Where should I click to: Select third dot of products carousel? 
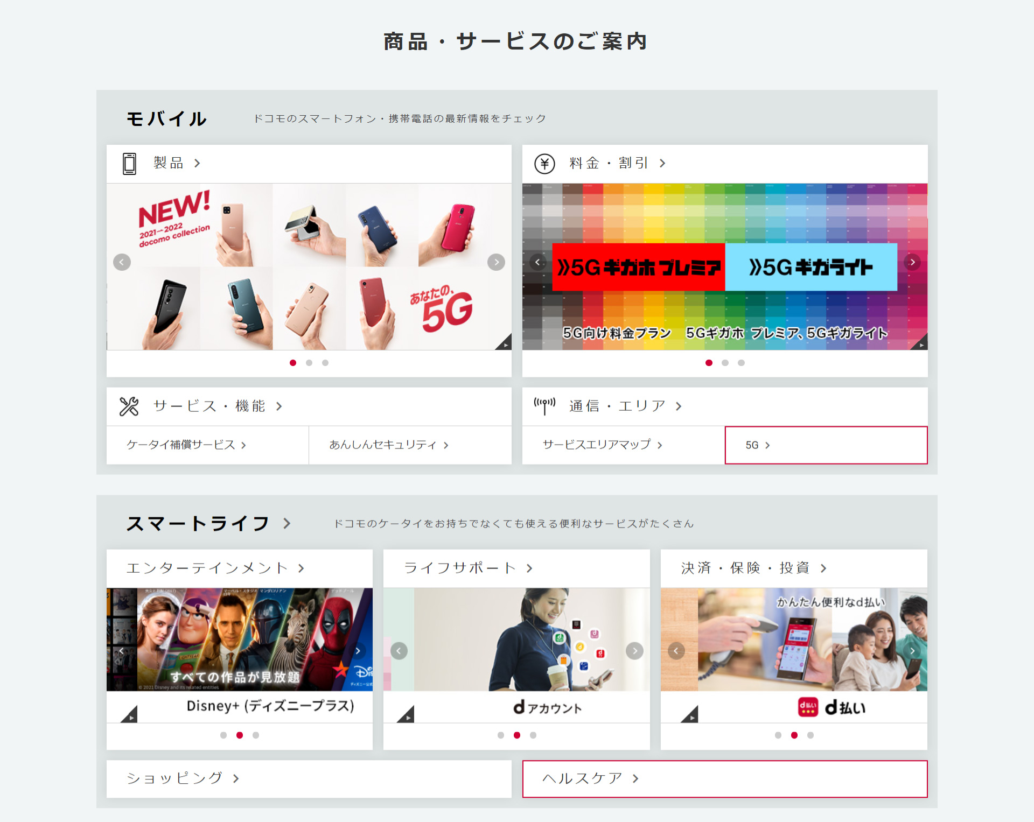[325, 363]
